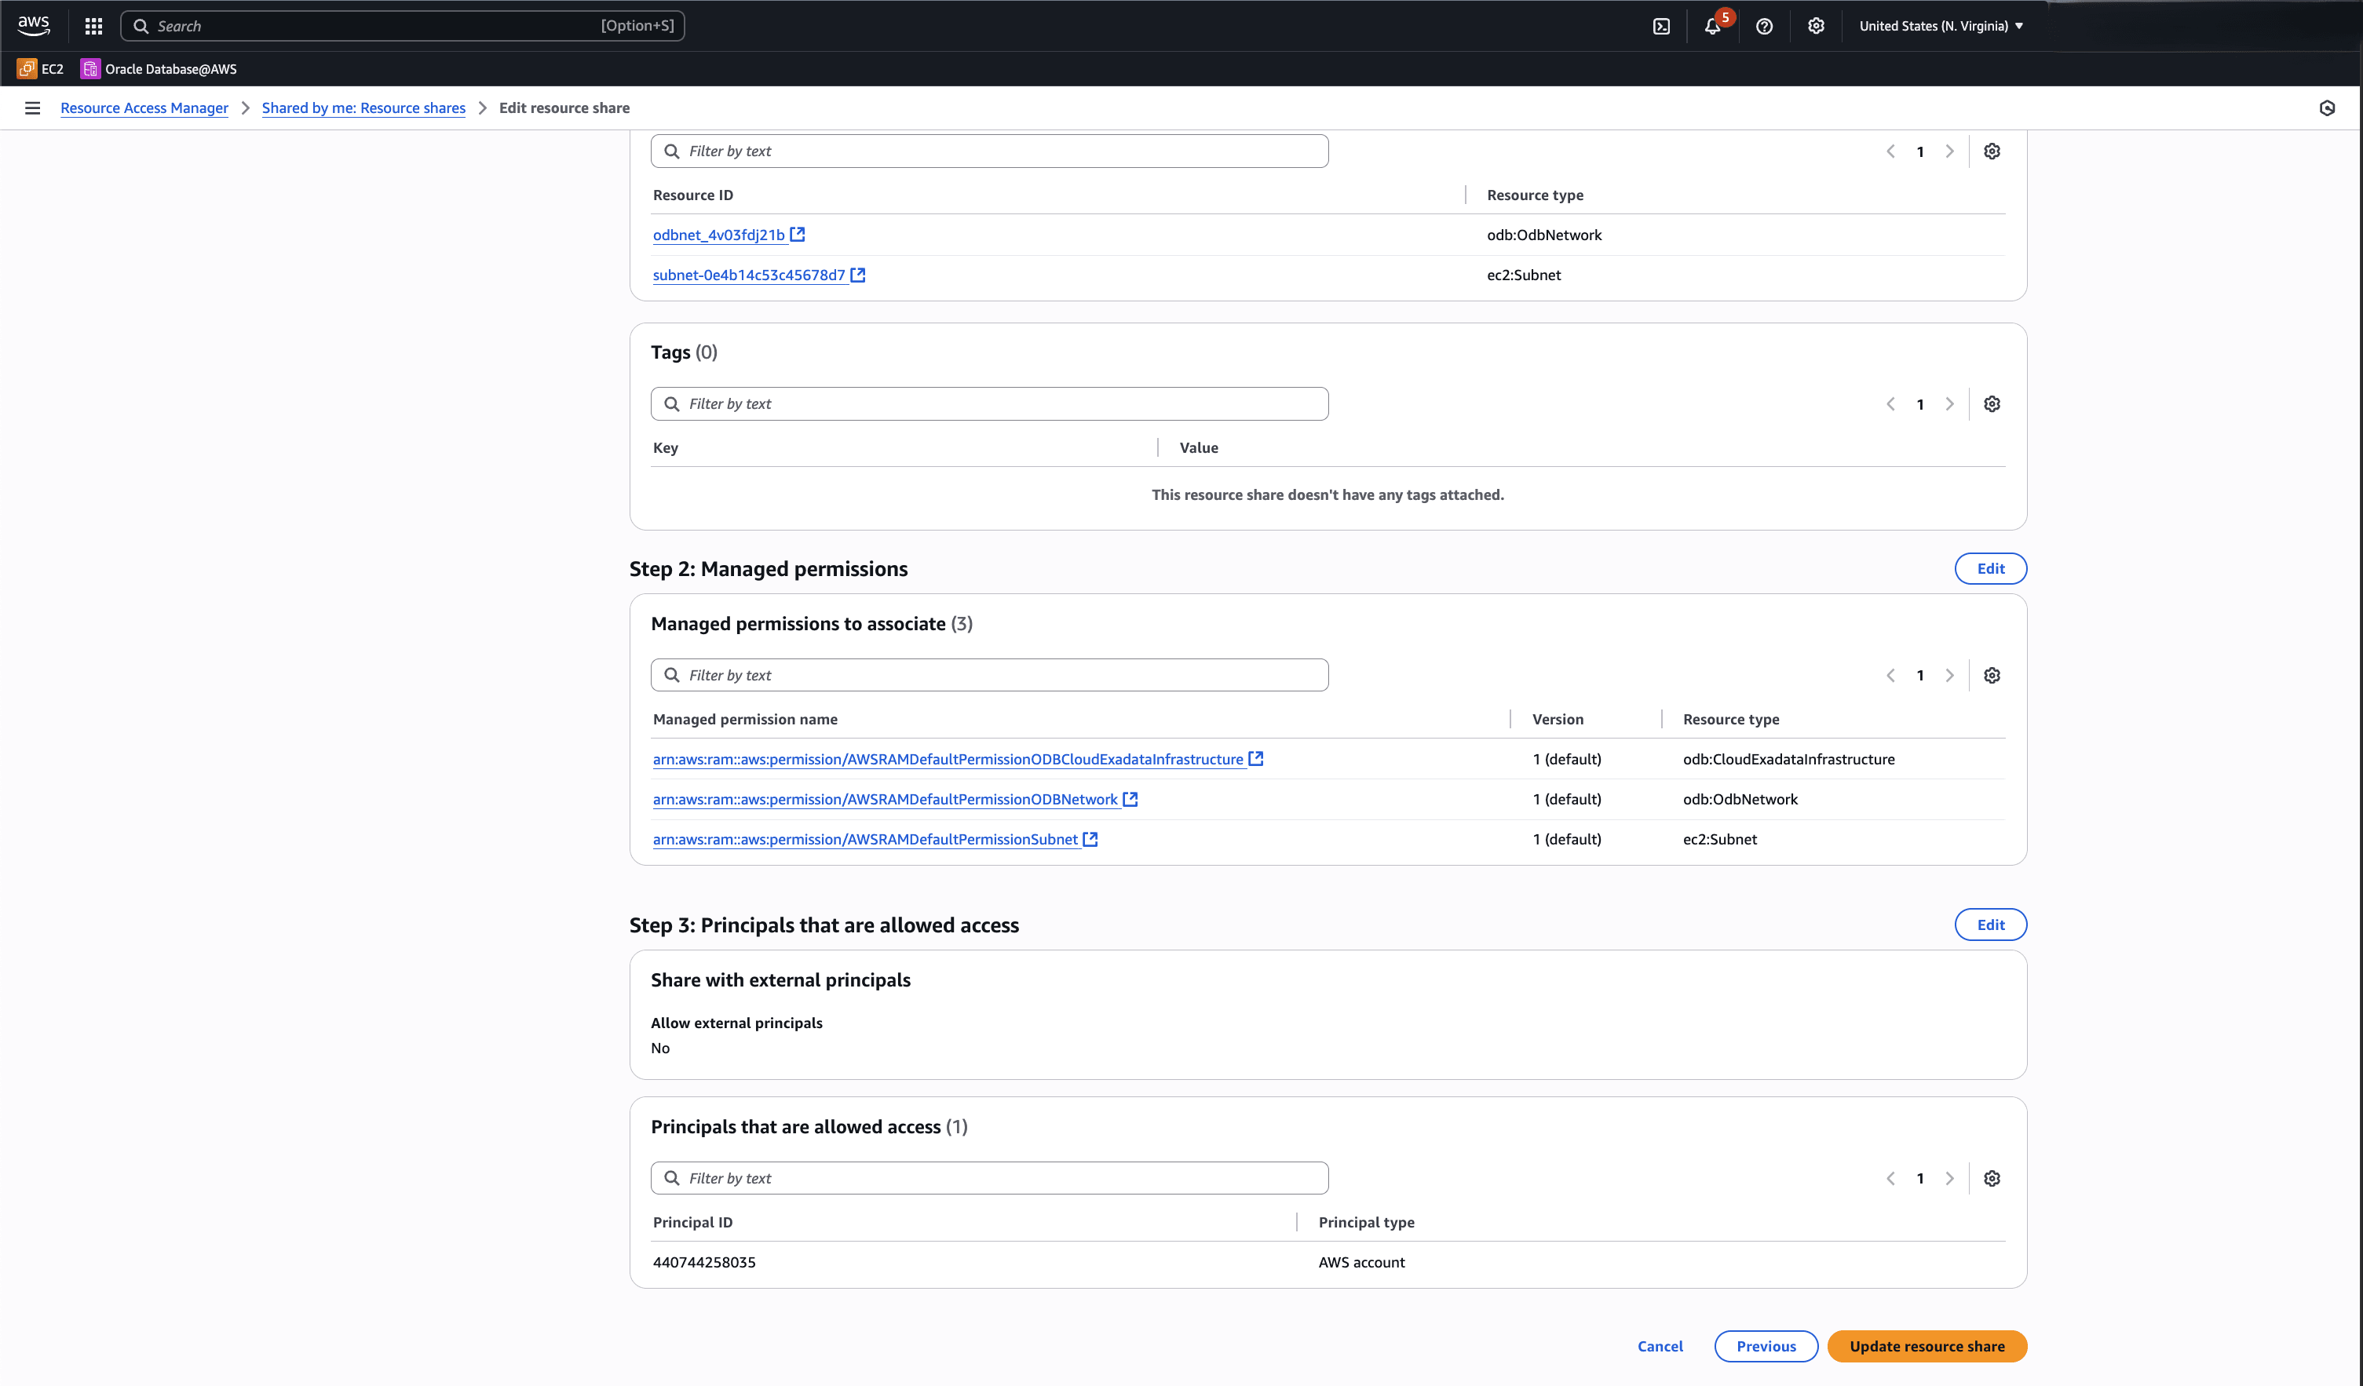
Task: Go to next page in Tags table
Action: coord(1949,404)
